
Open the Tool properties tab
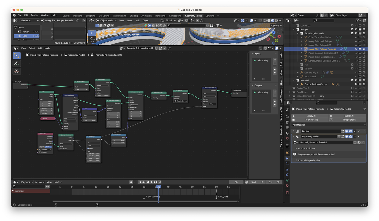point(287,110)
